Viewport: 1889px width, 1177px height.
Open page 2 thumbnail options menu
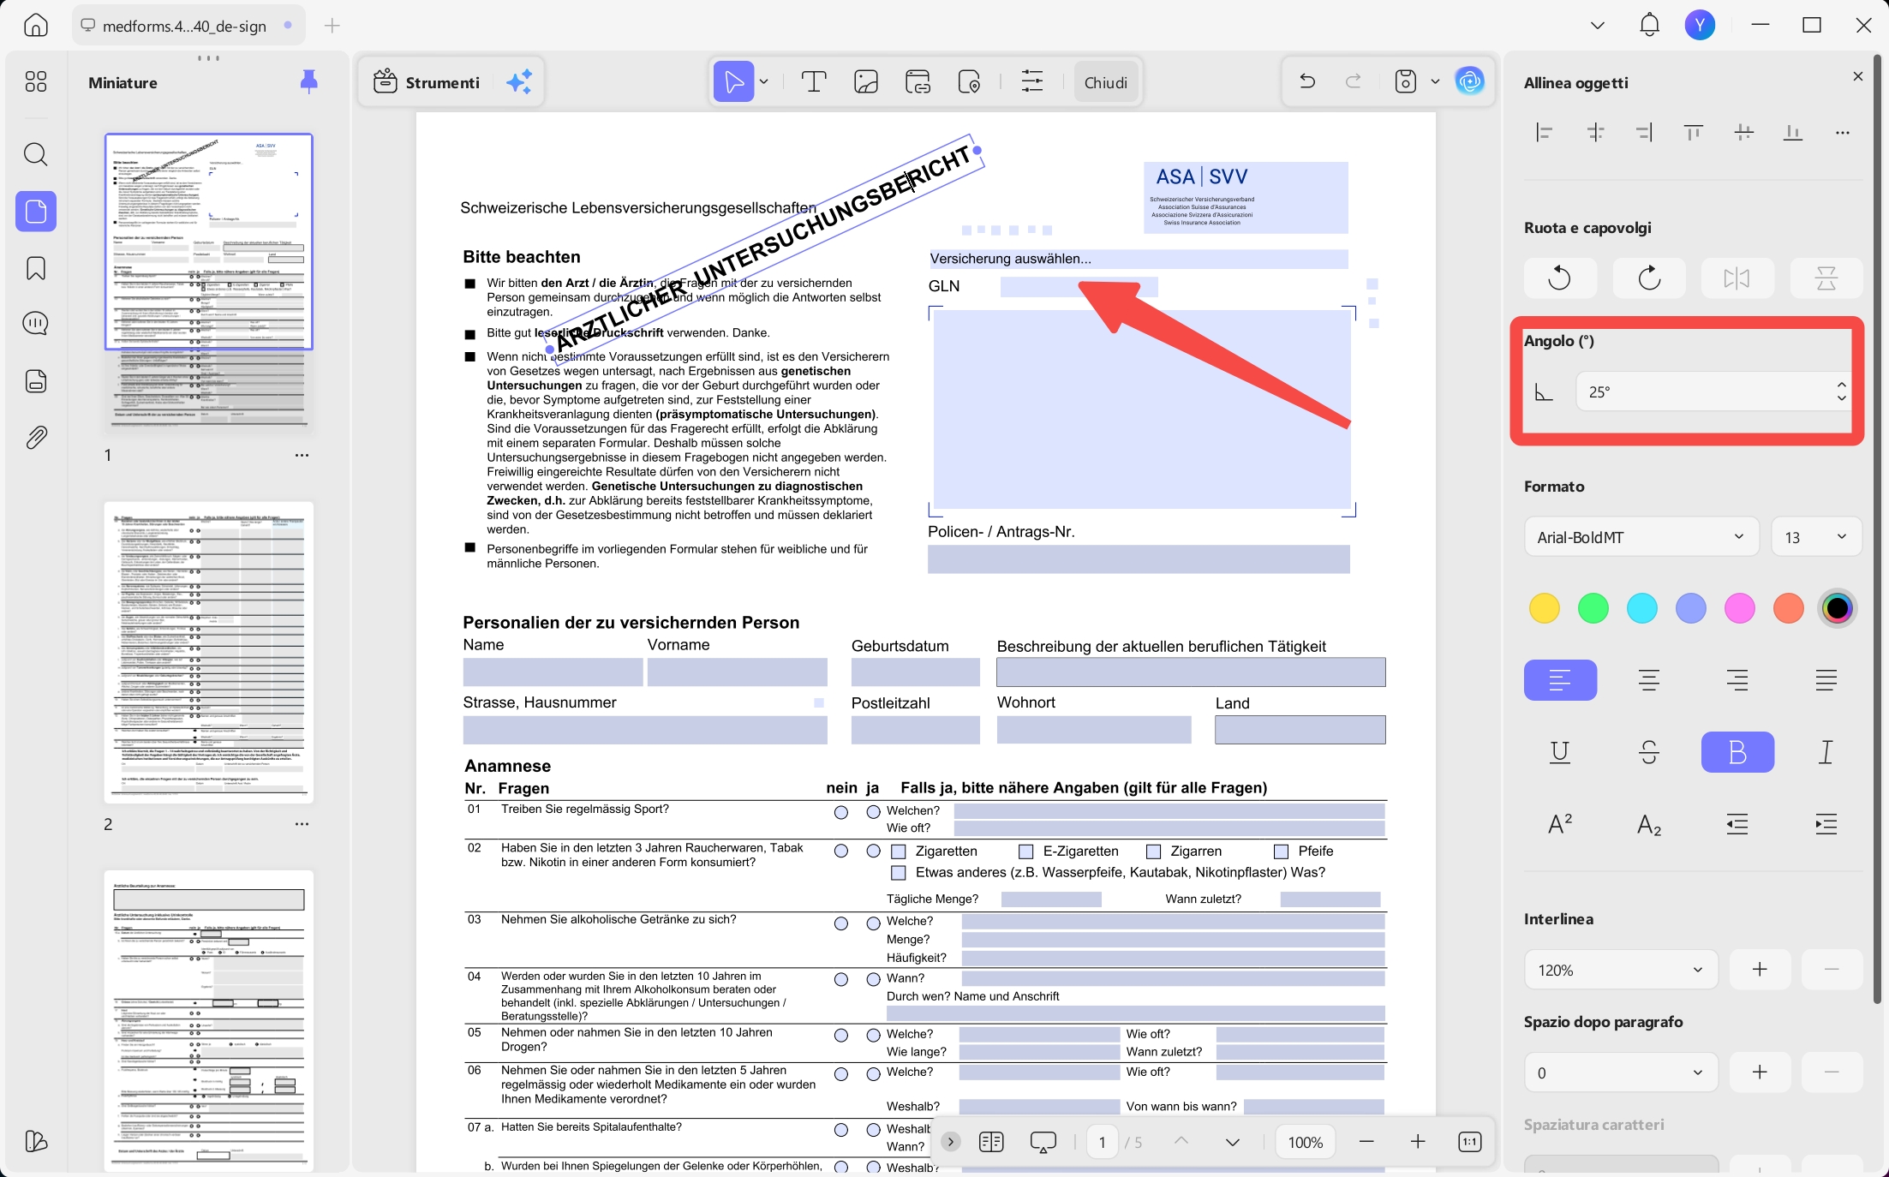[302, 824]
